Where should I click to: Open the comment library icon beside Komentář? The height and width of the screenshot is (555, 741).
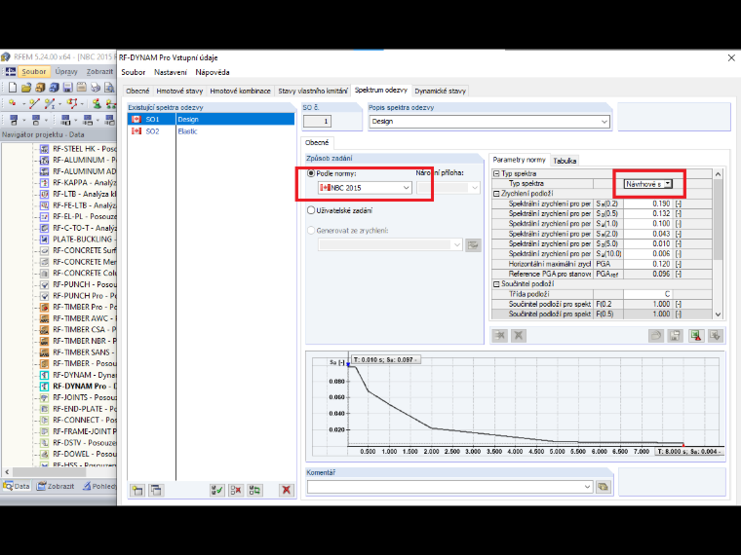603,487
